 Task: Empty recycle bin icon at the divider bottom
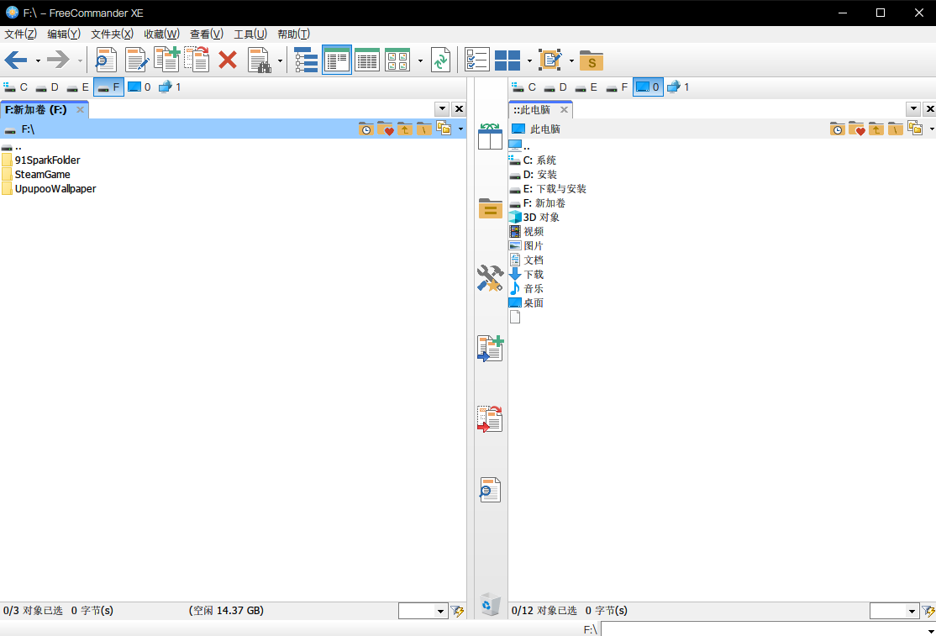(490, 603)
